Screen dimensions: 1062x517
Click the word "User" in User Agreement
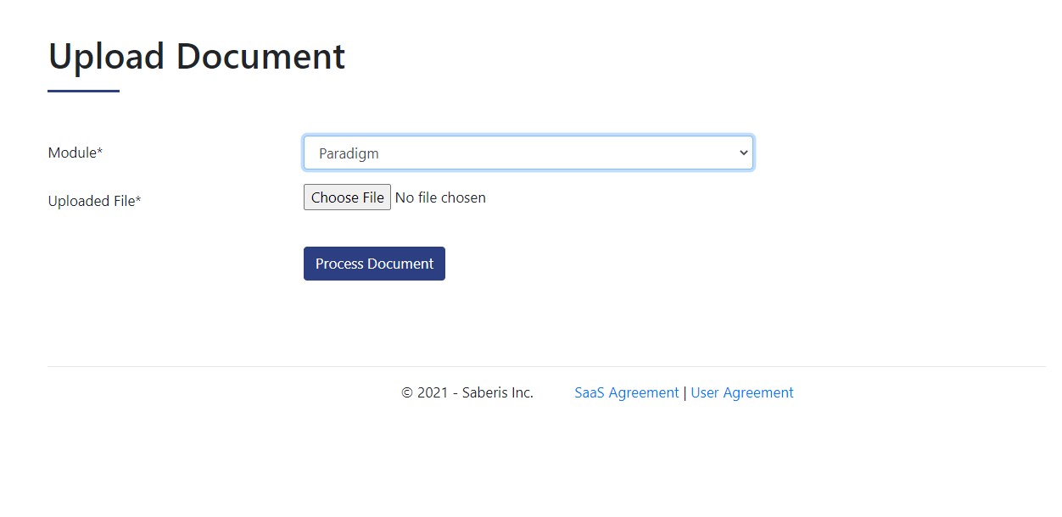tap(705, 393)
